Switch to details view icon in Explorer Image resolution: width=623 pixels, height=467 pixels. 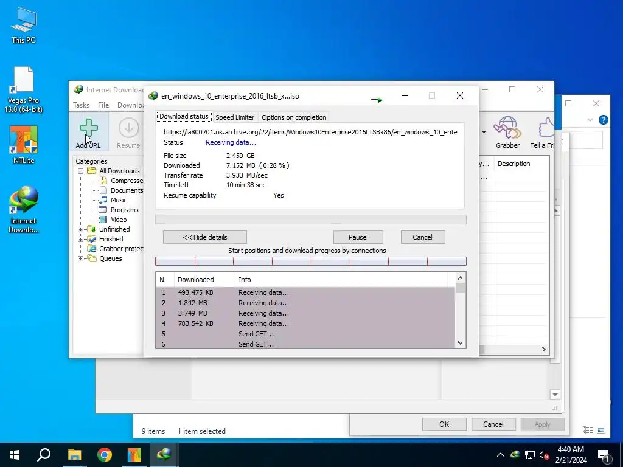pyautogui.click(x=588, y=430)
